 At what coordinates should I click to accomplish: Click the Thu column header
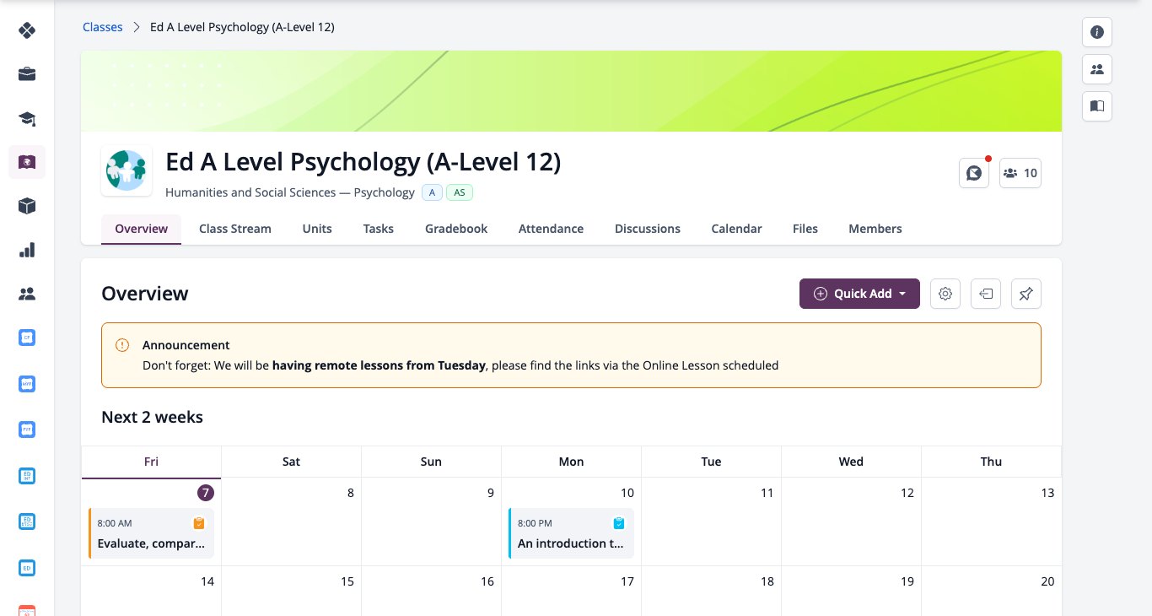[991, 462]
